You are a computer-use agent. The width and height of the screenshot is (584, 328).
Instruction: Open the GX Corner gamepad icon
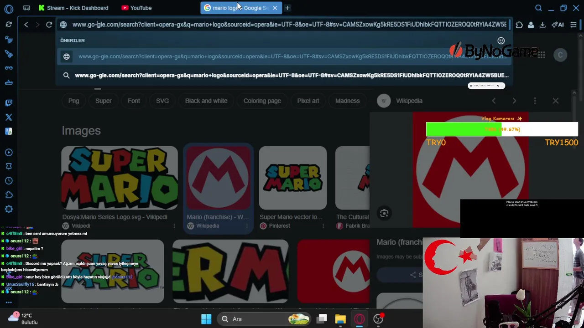(x=26, y=8)
